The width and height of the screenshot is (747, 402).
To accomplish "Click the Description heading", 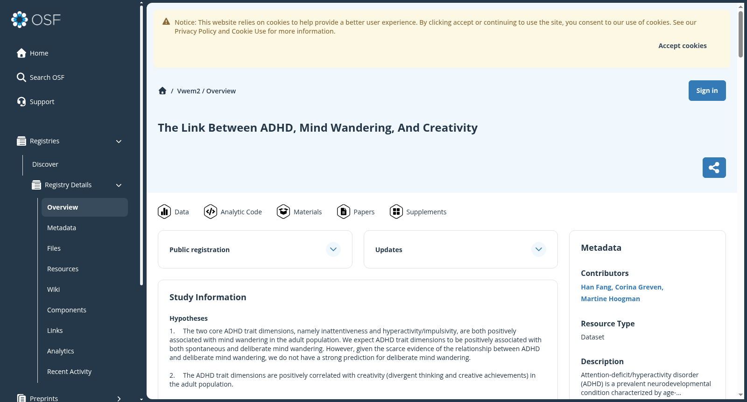I will point(602,361).
